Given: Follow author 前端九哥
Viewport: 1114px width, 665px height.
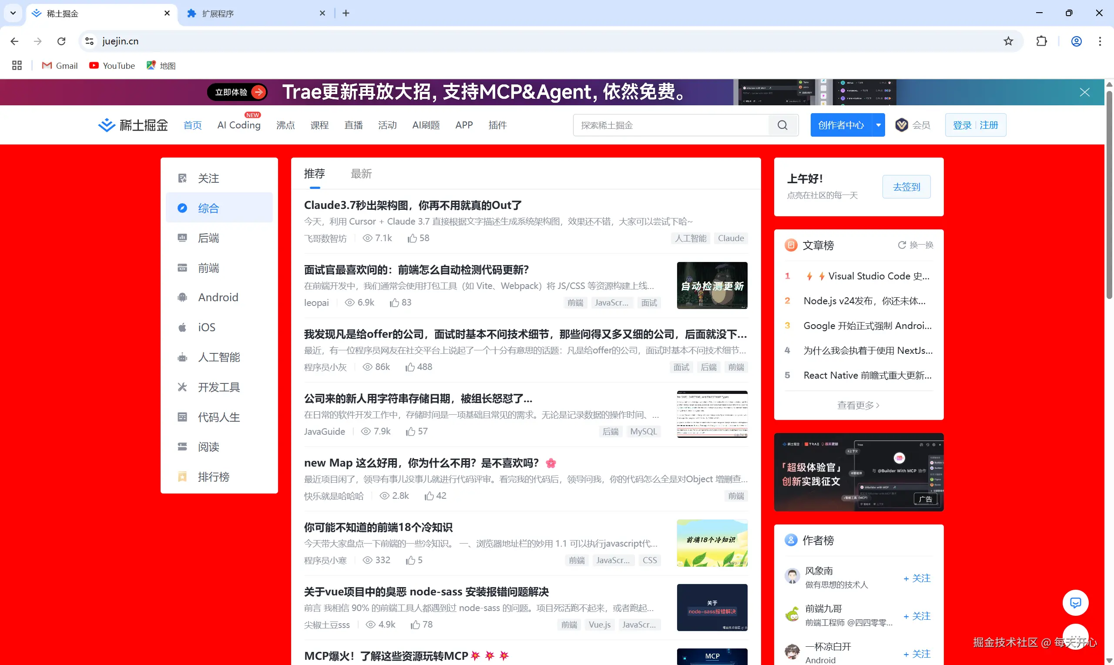Looking at the screenshot, I should coord(916,616).
